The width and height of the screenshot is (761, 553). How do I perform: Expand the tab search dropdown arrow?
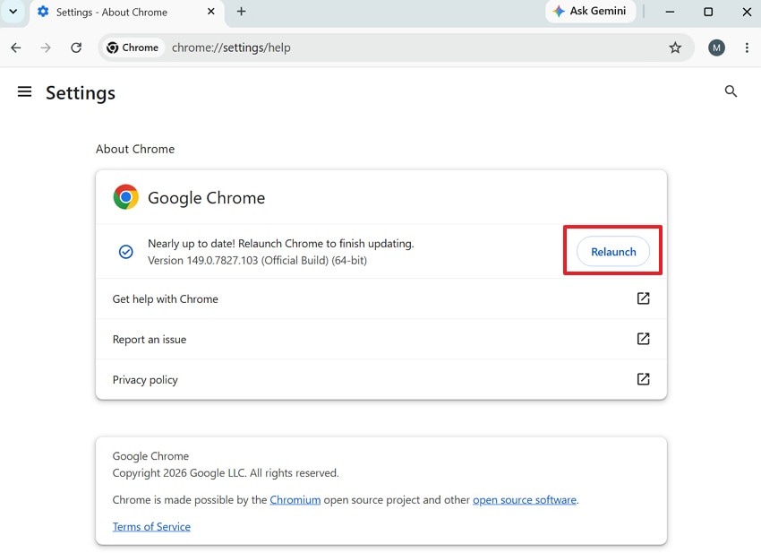point(13,12)
